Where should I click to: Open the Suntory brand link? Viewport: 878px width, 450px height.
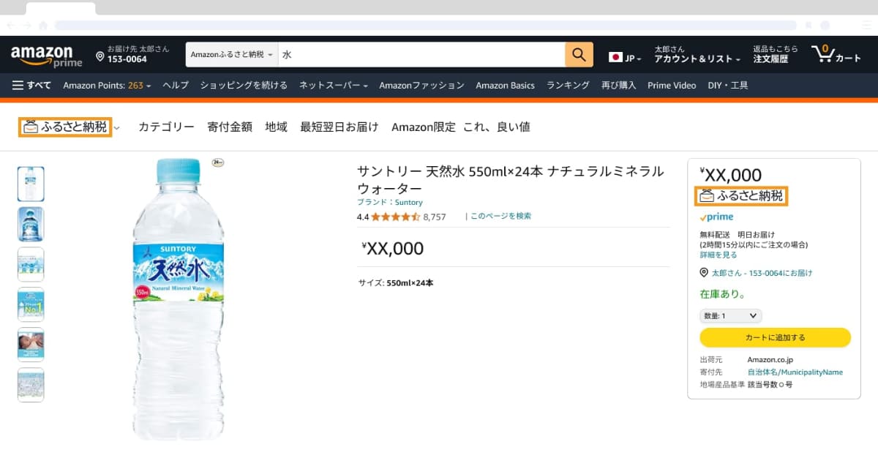(408, 202)
